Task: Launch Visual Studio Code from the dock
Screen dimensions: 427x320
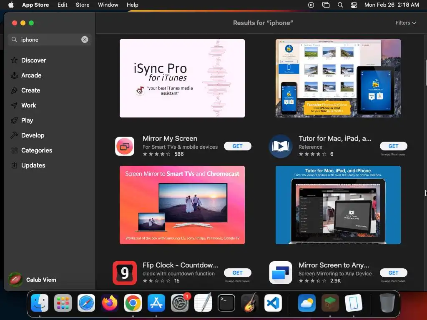Action: [x=273, y=303]
